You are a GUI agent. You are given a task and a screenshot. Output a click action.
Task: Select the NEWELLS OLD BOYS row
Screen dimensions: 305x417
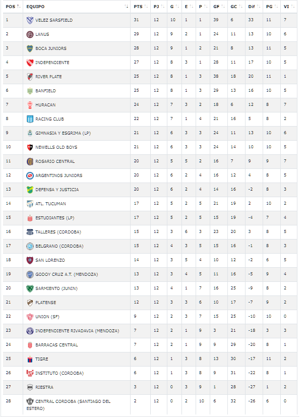150,147
